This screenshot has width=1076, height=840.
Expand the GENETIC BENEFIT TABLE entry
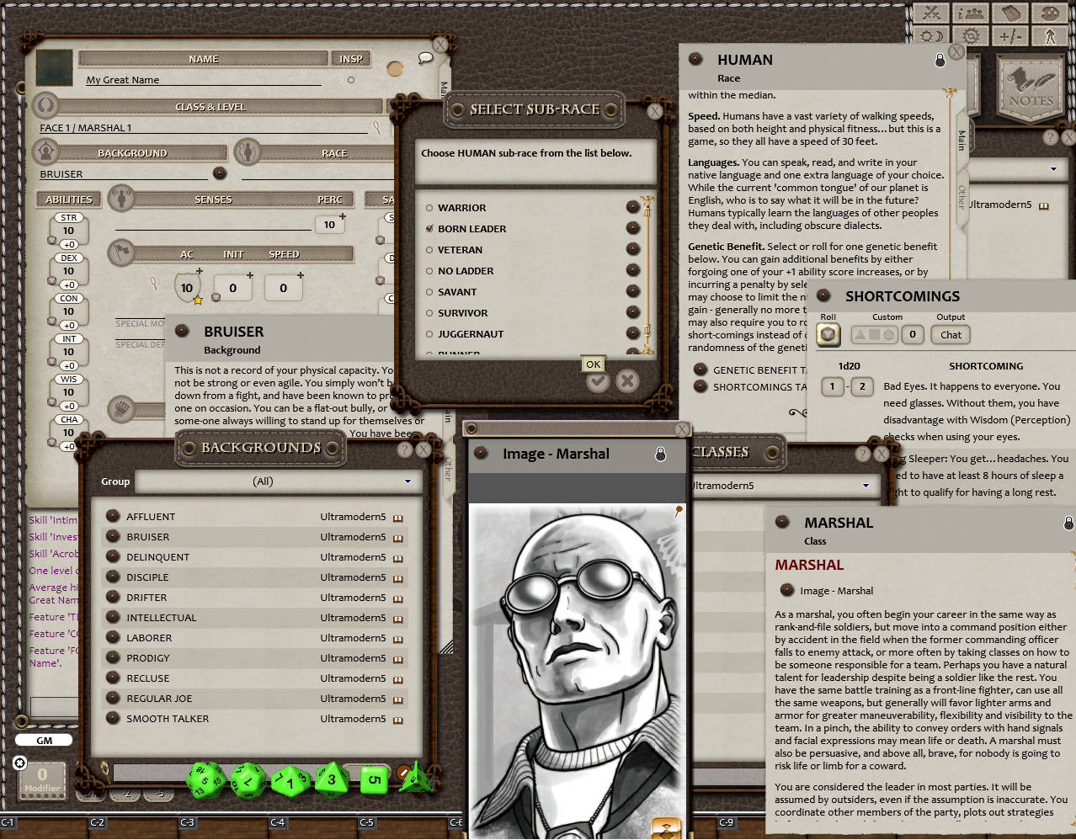point(700,369)
